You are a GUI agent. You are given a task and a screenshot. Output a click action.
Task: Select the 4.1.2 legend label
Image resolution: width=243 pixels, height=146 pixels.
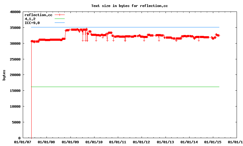[30, 19]
